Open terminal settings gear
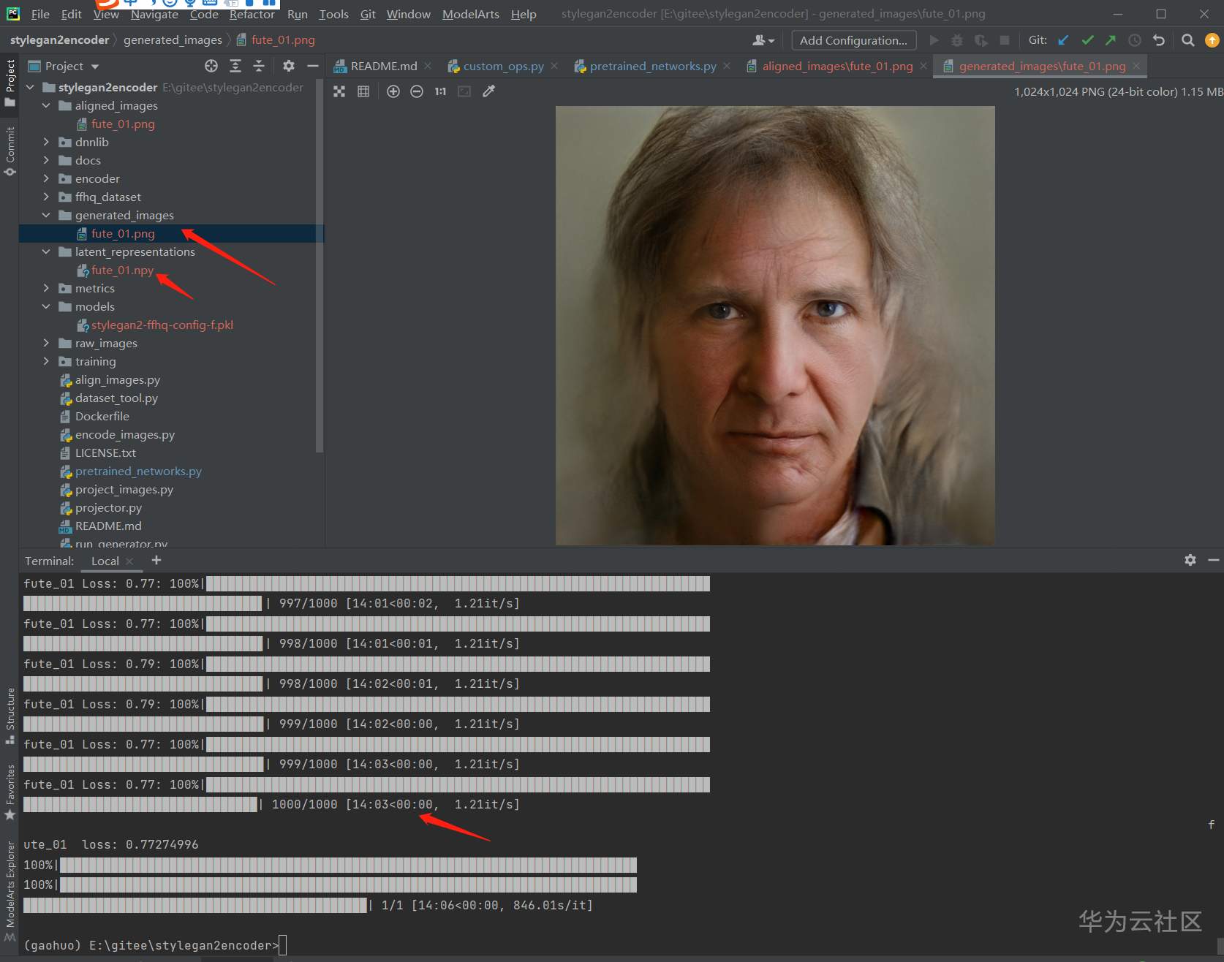1224x962 pixels. pyautogui.click(x=1190, y=560)
